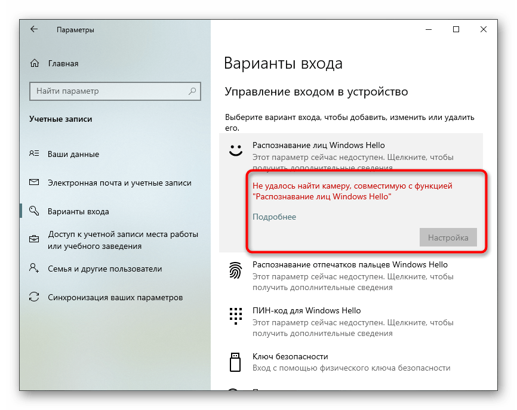This screenshot has width=517, height=410.
Task: Click the Настройка button
Action: [x=448, y=238]
